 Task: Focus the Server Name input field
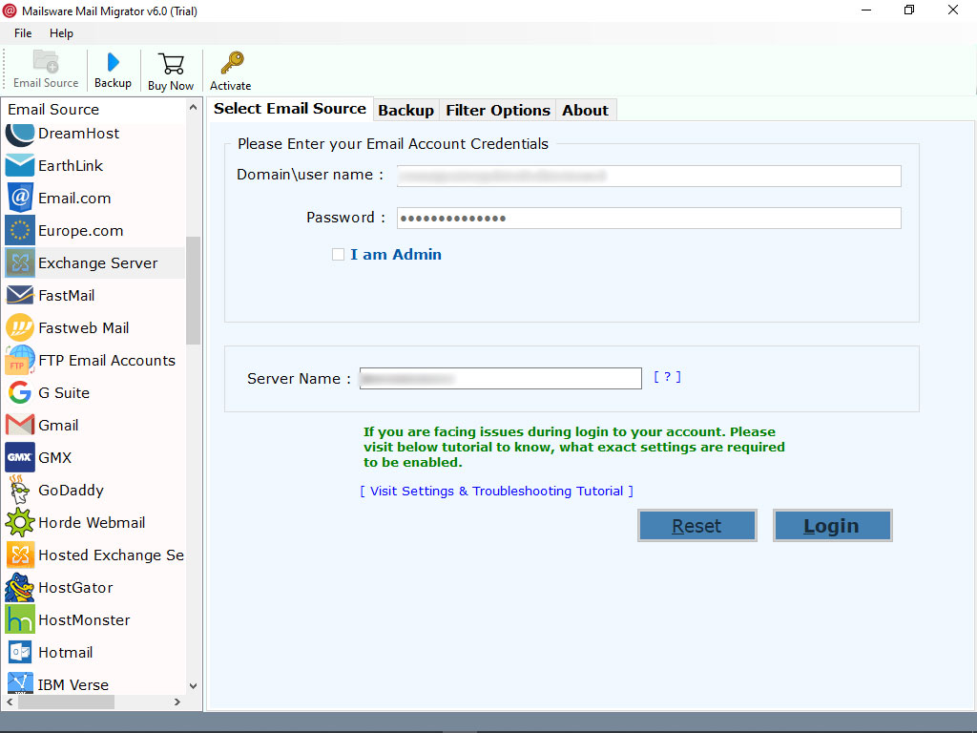click(x=501, y=378)
